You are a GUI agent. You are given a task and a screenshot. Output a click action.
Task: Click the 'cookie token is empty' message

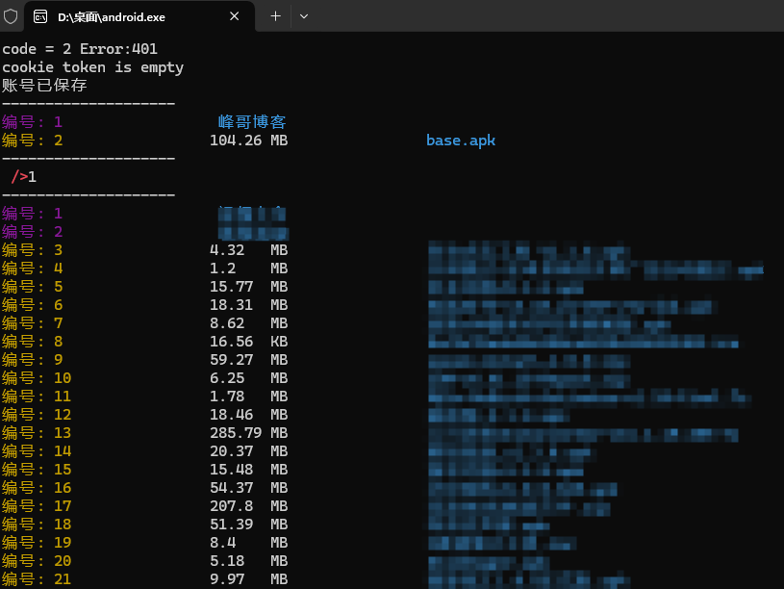(92, 67)
